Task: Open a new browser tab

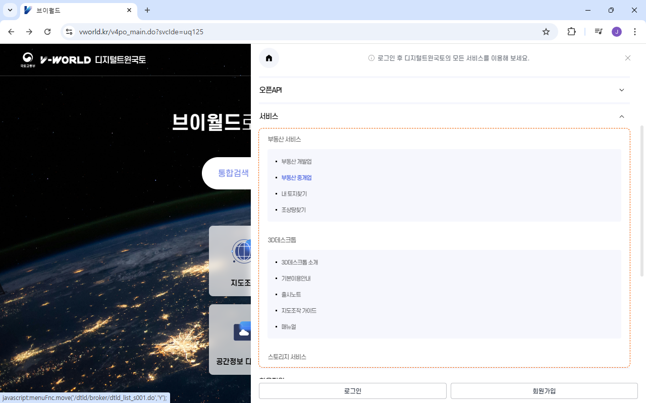Action: (147, 10)
